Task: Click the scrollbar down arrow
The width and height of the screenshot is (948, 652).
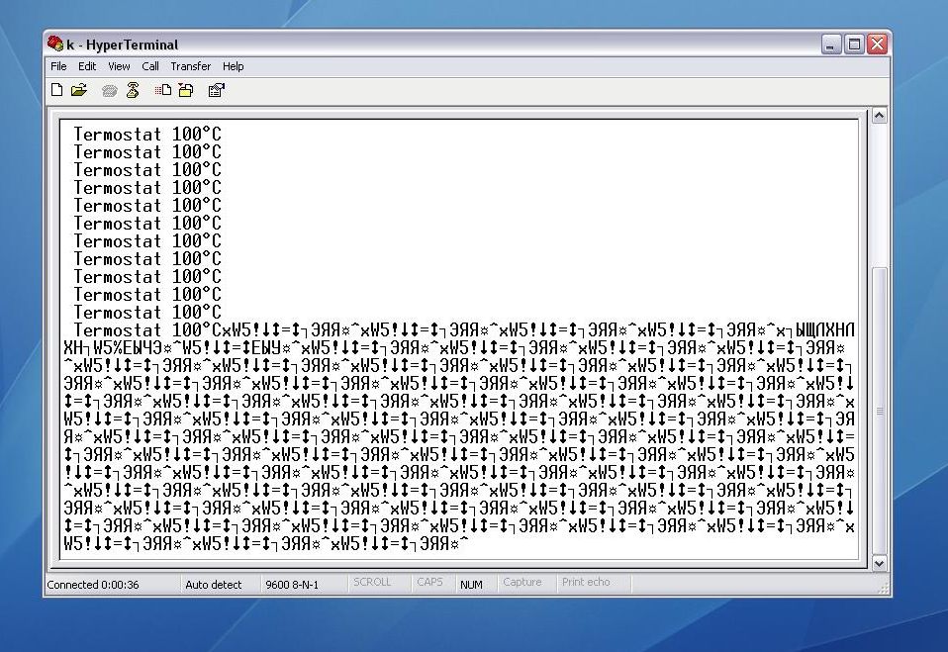Action: [x=879, y=563]
